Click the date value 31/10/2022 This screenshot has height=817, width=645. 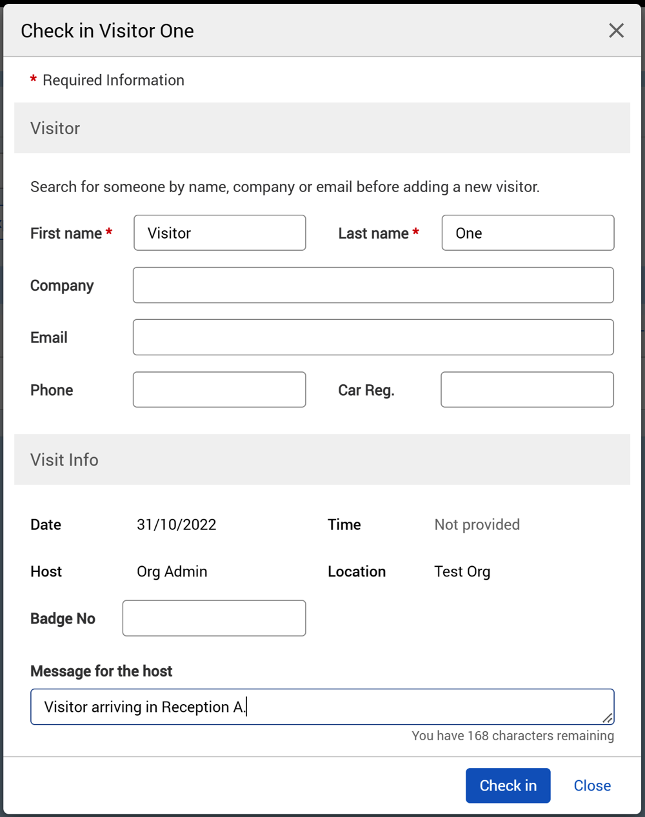pyautogui.click(x=176, y=525)
